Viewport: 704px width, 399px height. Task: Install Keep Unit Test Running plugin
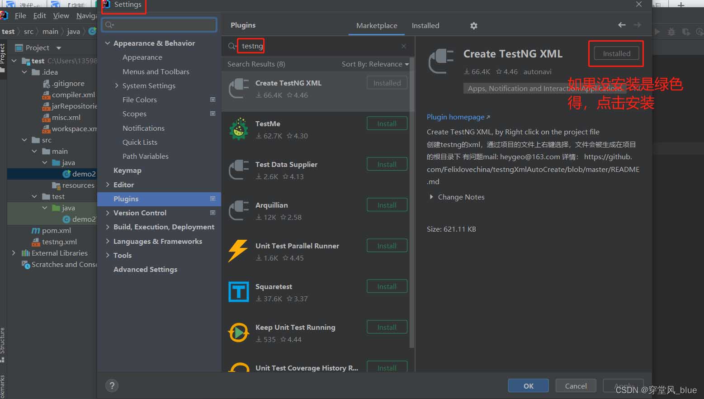pos(387,327)
